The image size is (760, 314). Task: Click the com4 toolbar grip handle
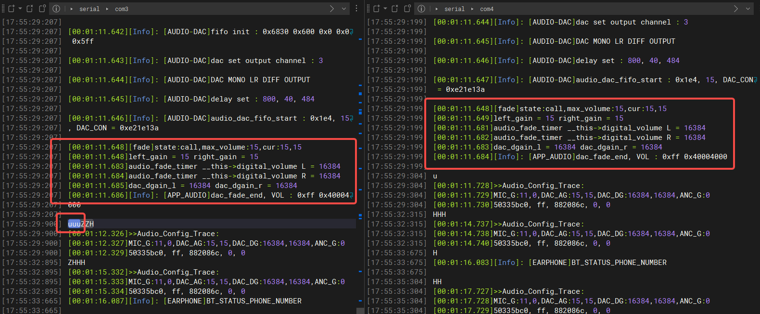368,9
